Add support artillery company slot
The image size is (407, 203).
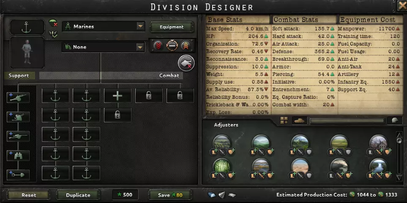[x=18, y=97]
